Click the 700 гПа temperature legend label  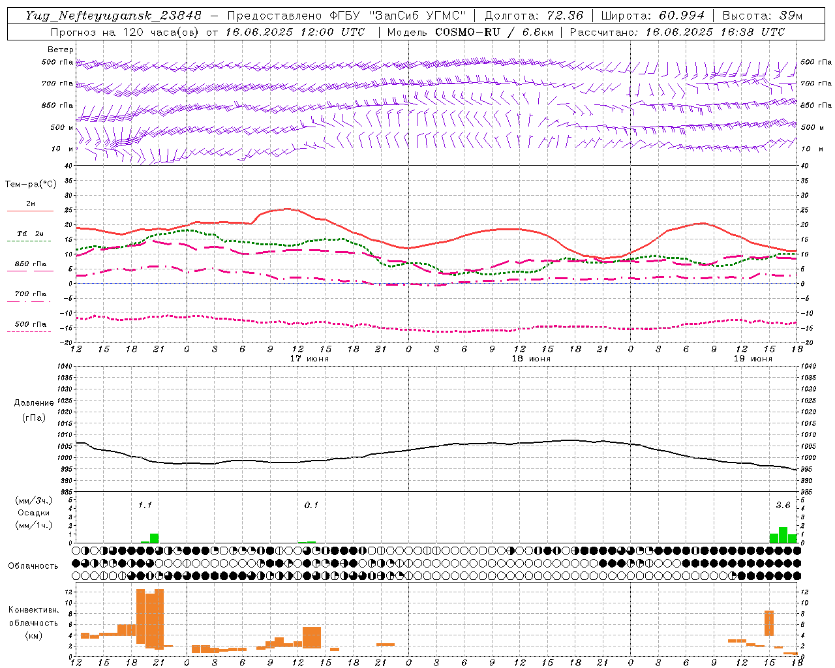click(31, 294)
